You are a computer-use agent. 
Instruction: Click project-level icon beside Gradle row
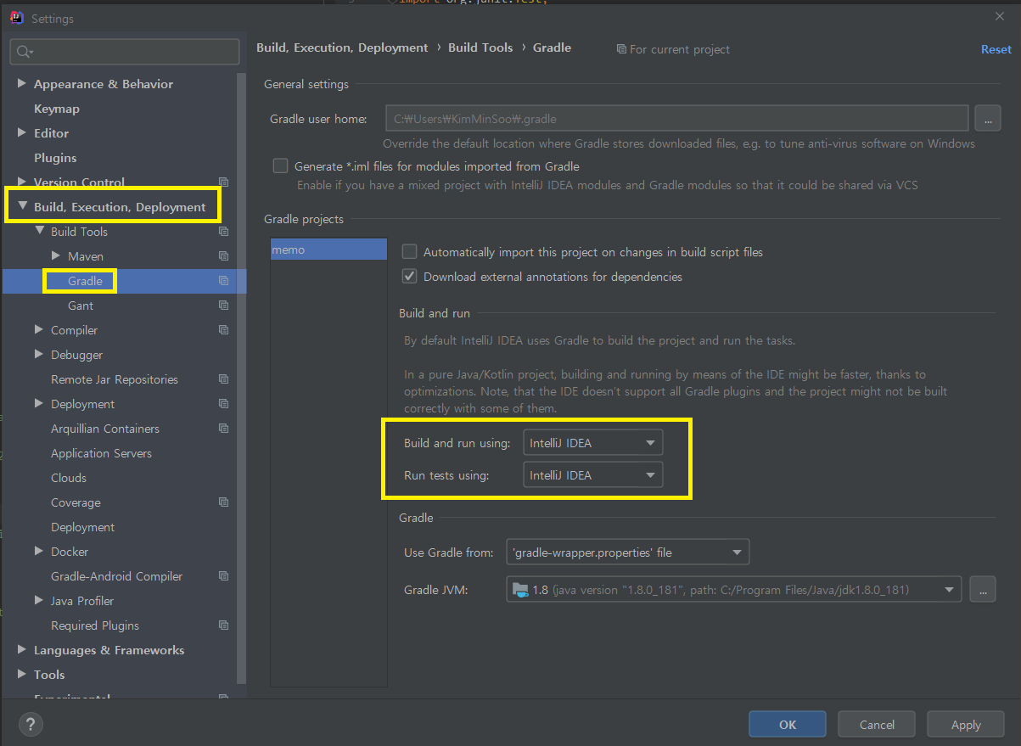223,281
